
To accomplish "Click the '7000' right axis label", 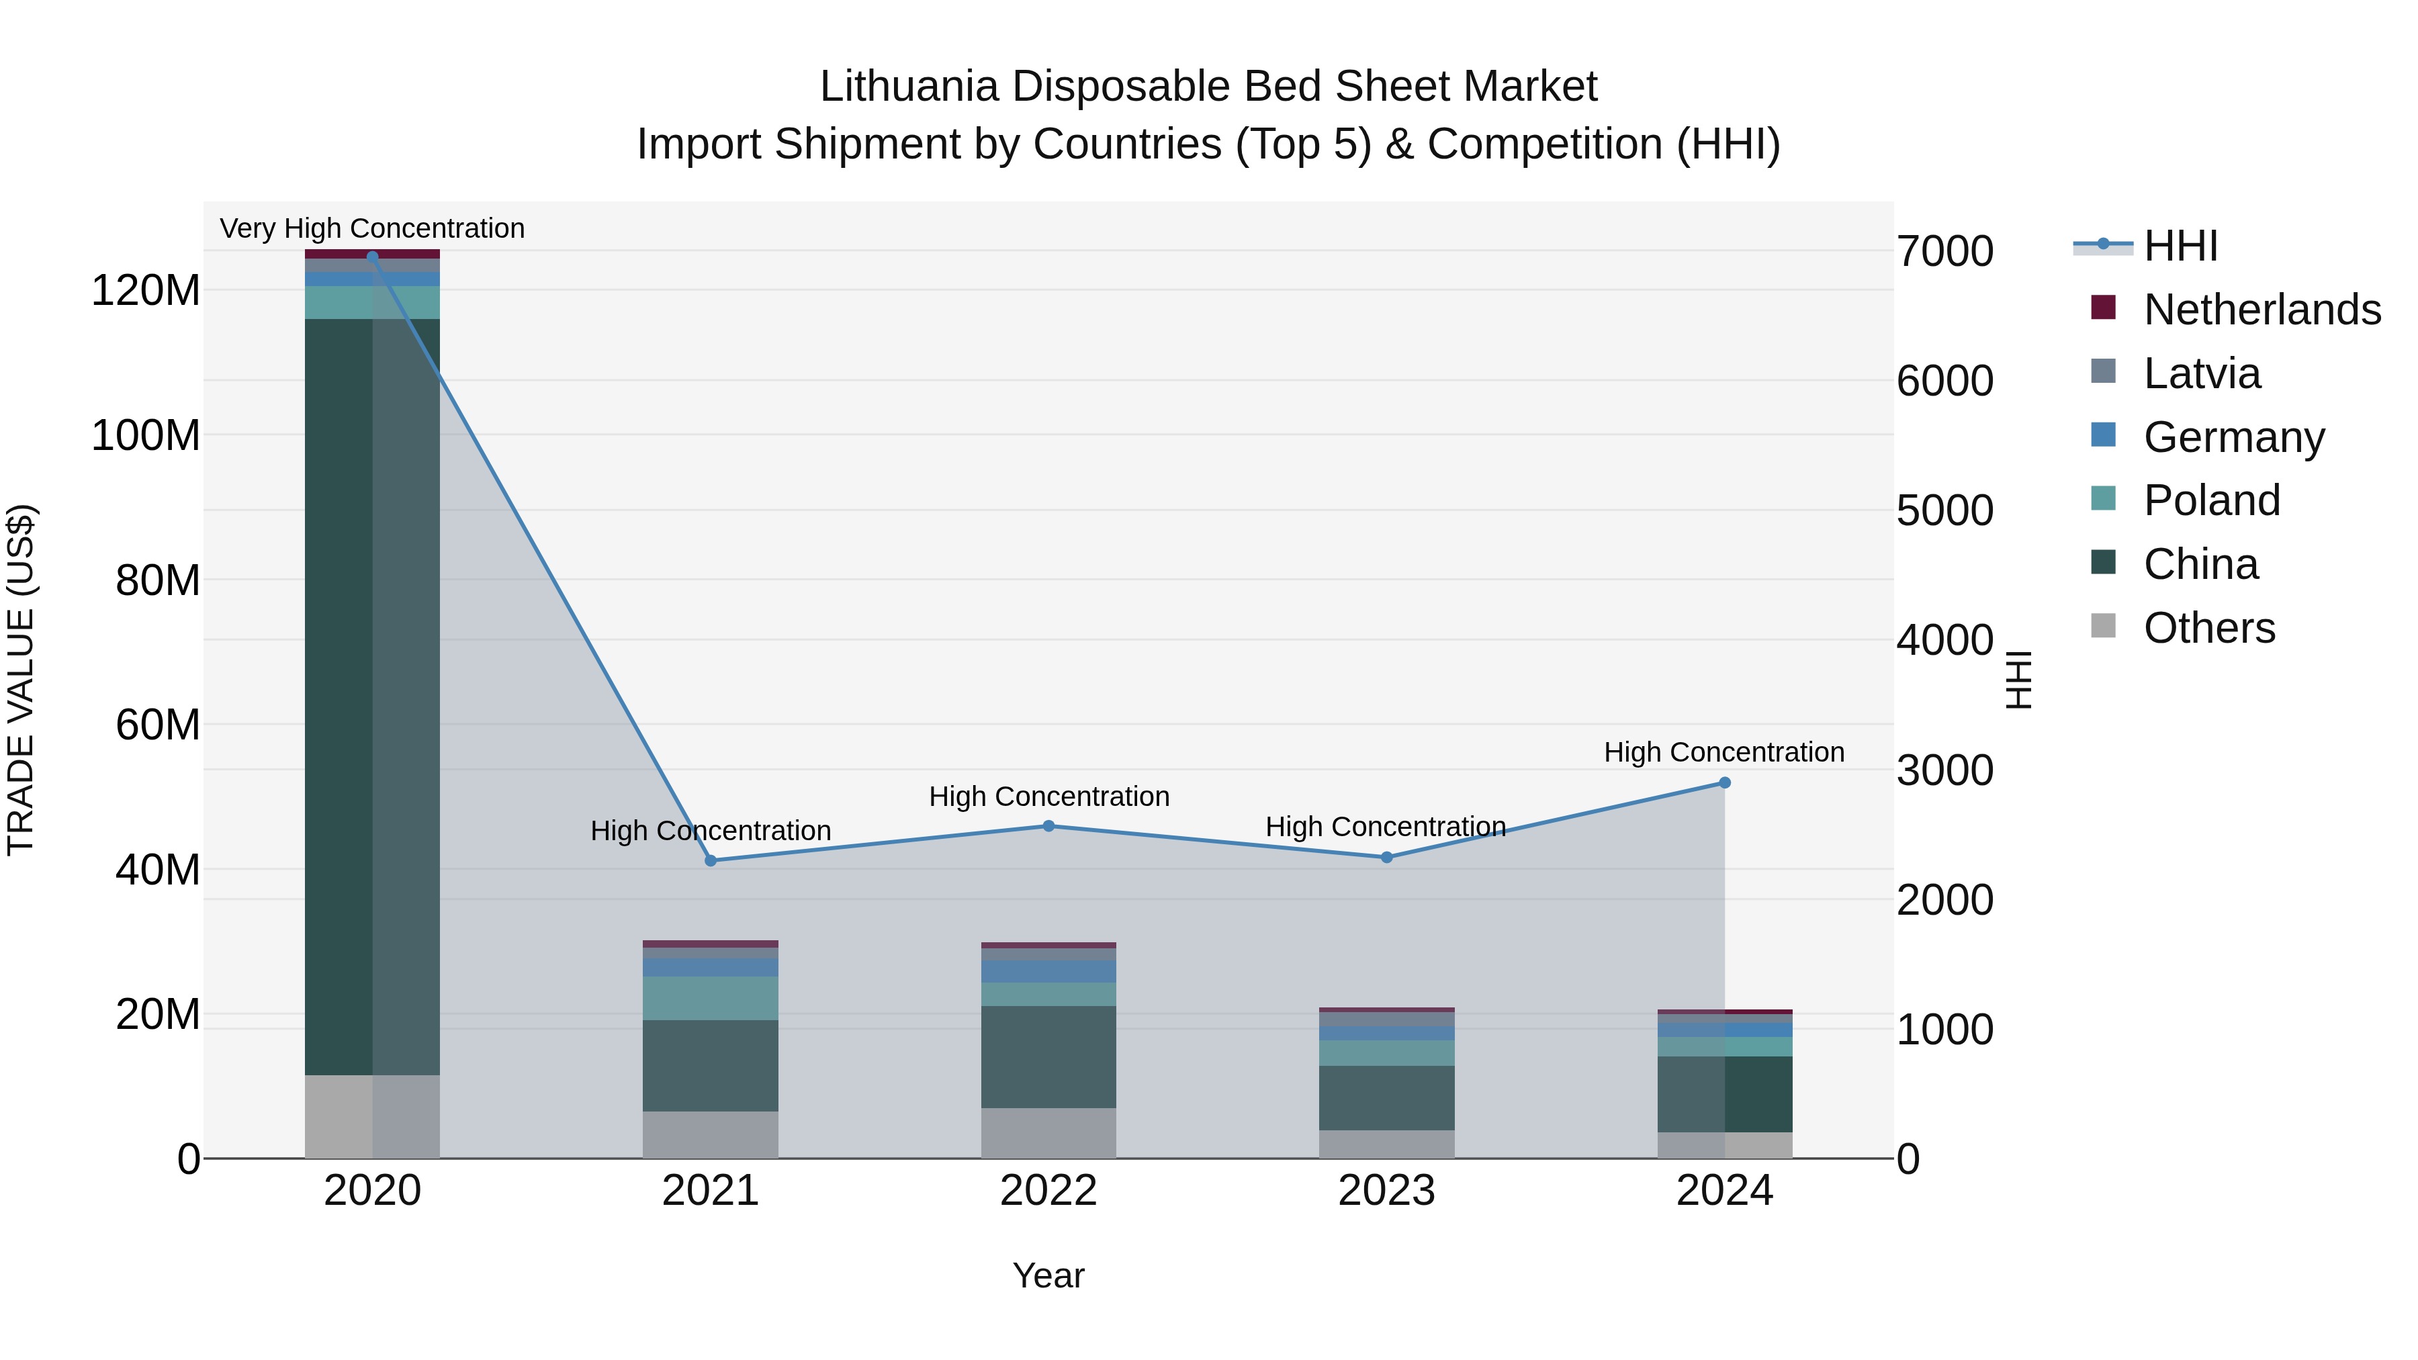I will 1945,252.
